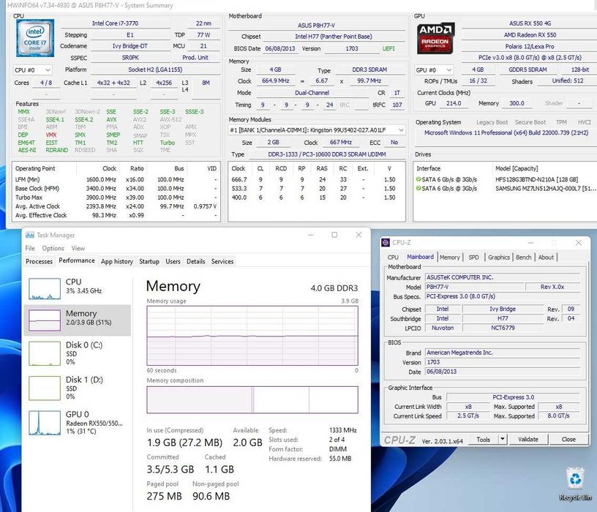The height and width of the screenshot is (512, 597).
Task: Click the Prod. Unit field in HWiNFO
Action: pos(195,58)
